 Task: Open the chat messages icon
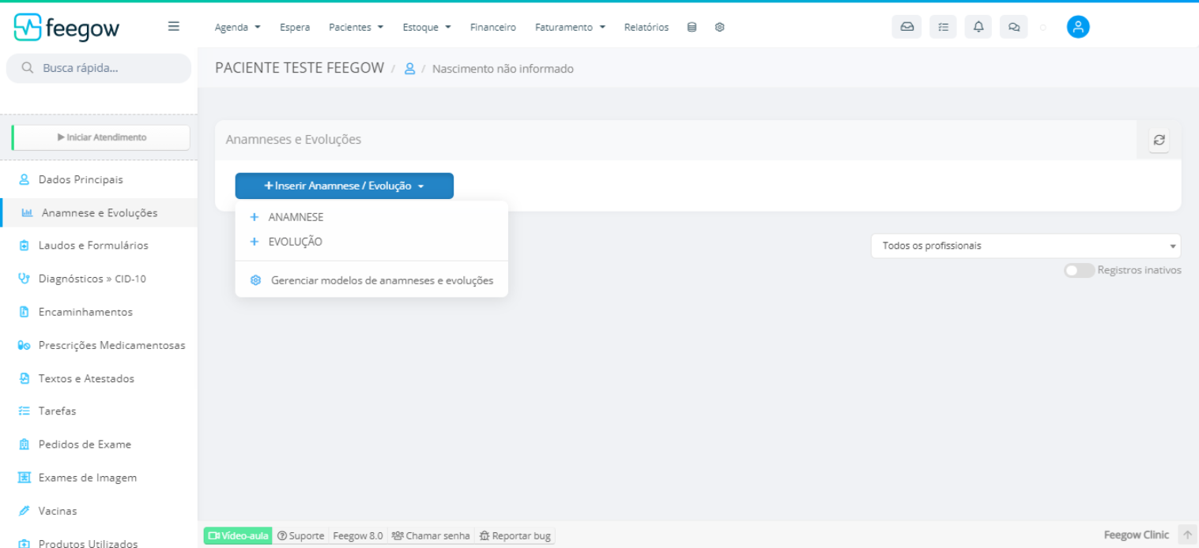tap(1014, 27)
